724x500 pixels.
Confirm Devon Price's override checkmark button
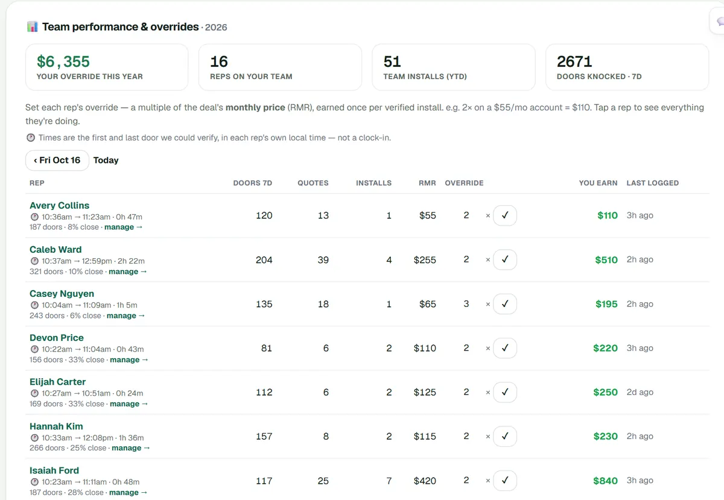click(505, 348)
